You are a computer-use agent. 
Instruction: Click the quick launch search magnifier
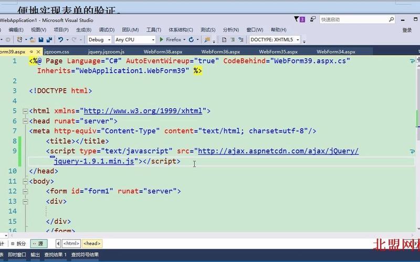pyautogui.click(x=391, y=19)
